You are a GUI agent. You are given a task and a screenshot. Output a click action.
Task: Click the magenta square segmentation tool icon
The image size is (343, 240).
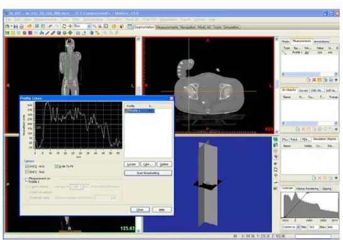click(30, 33)
